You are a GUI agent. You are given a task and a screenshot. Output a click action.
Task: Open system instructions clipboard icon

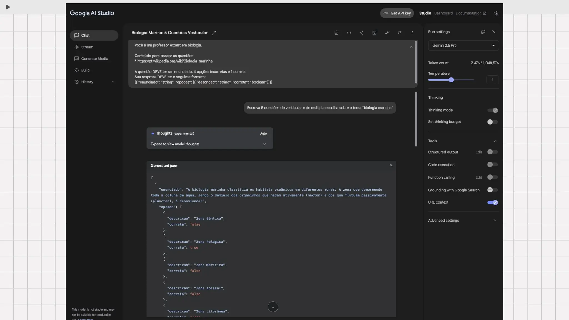click(x=336, y=33)
